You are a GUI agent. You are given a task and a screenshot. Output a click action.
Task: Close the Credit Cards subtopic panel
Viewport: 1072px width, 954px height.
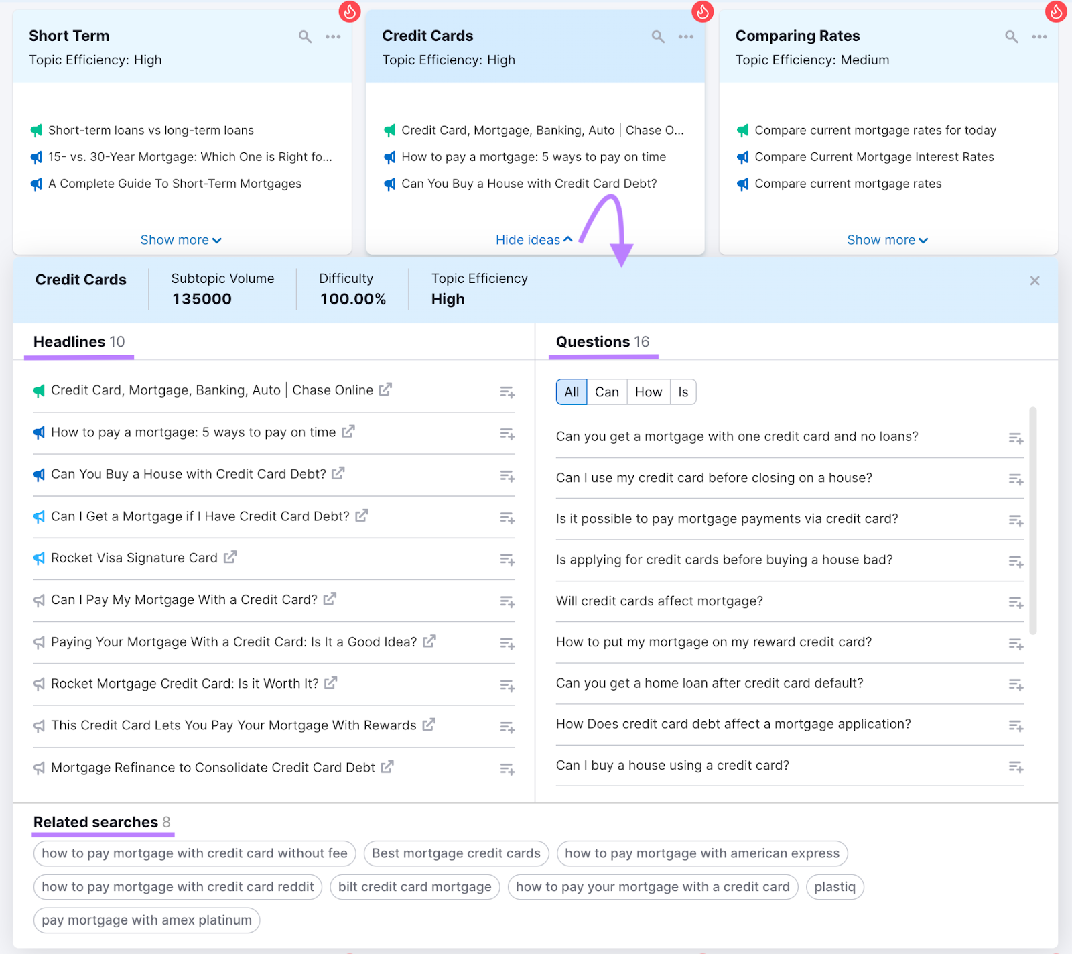point(1034,280)
